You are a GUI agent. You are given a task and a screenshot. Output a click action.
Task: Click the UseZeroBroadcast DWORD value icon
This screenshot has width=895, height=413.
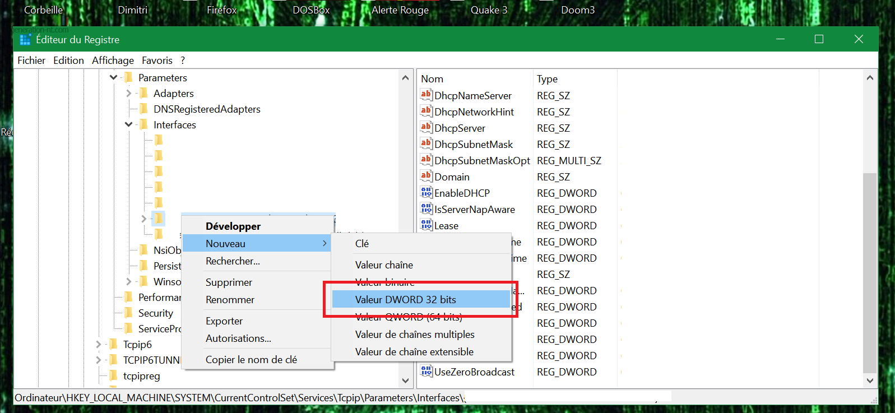point(426,372)
